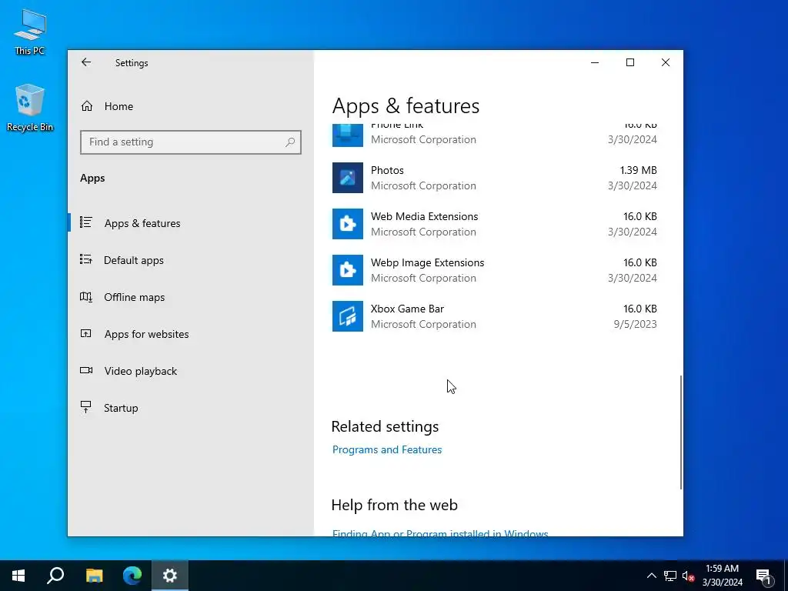The width and height of the screenshot is (788, 591).
Task: Select Xbox Game Bar entry name
Action: click(x=408, y=309)
